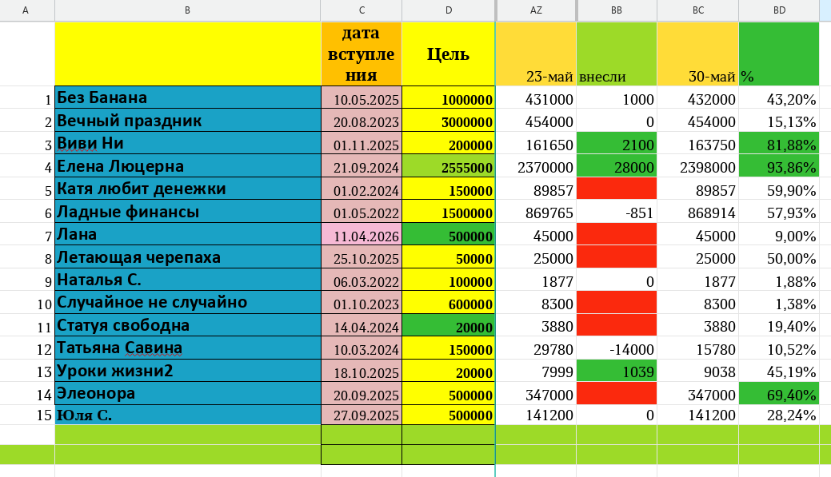Click the 30-май value 432000
Viewport: 831px width, 477px height.
[698, 97]
